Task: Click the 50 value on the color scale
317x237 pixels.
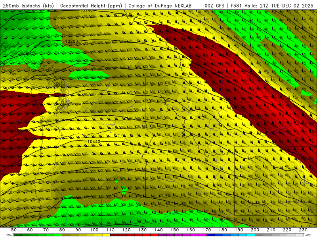Action: (14, 230)
